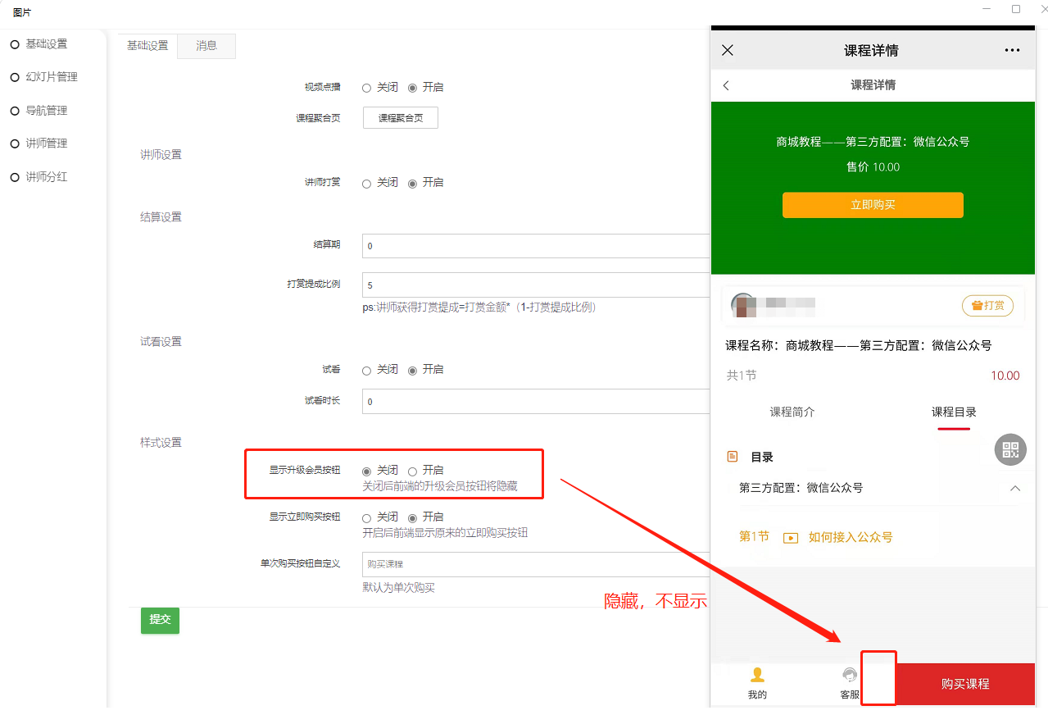Screen dimensions: 1048x715
Task: Click the red 购买课程 button
Action: [964, 684]
